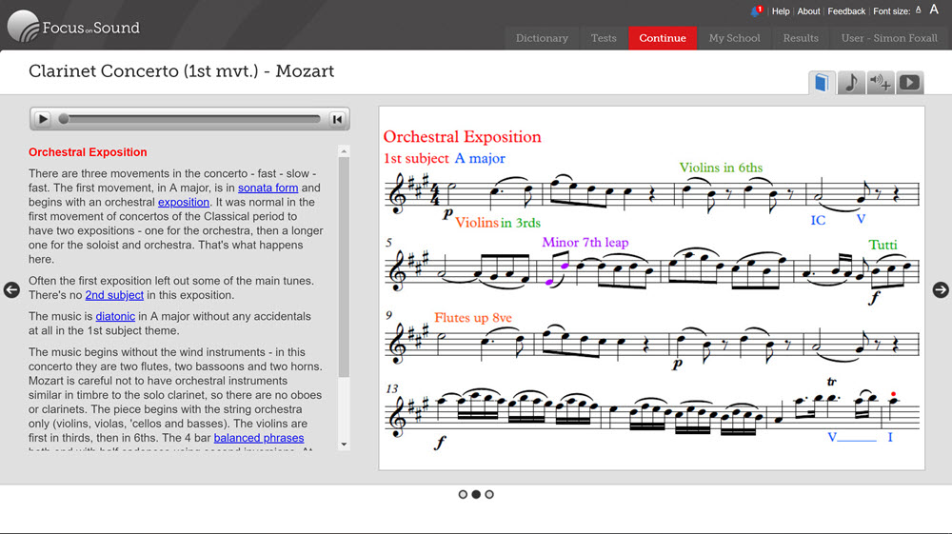The height and width of the screenshot is (534, 952).
Task: Click the 'IC' chord label
Action: coord(819,220)
